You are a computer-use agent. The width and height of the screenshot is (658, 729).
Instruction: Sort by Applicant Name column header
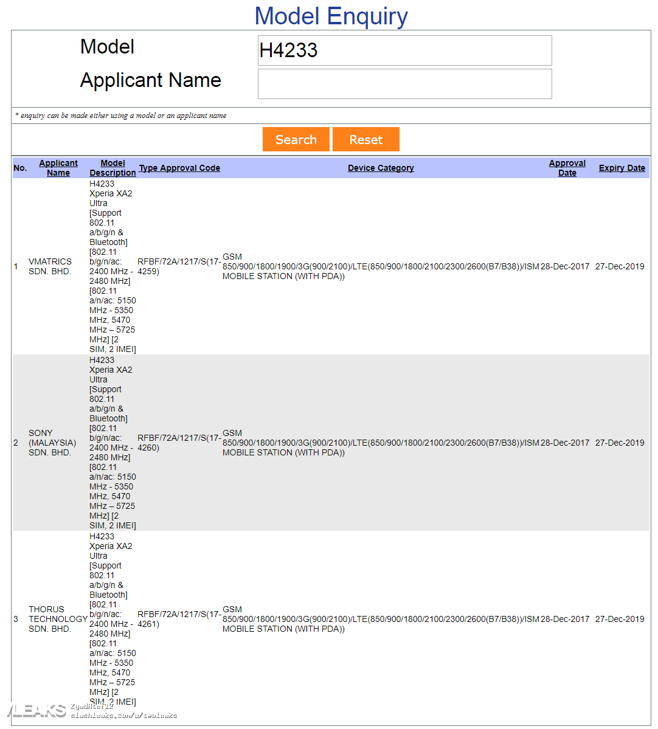(x=58, y=168)
